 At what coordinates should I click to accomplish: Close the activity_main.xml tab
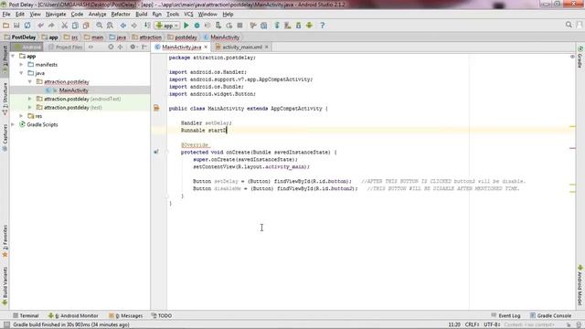267,47
